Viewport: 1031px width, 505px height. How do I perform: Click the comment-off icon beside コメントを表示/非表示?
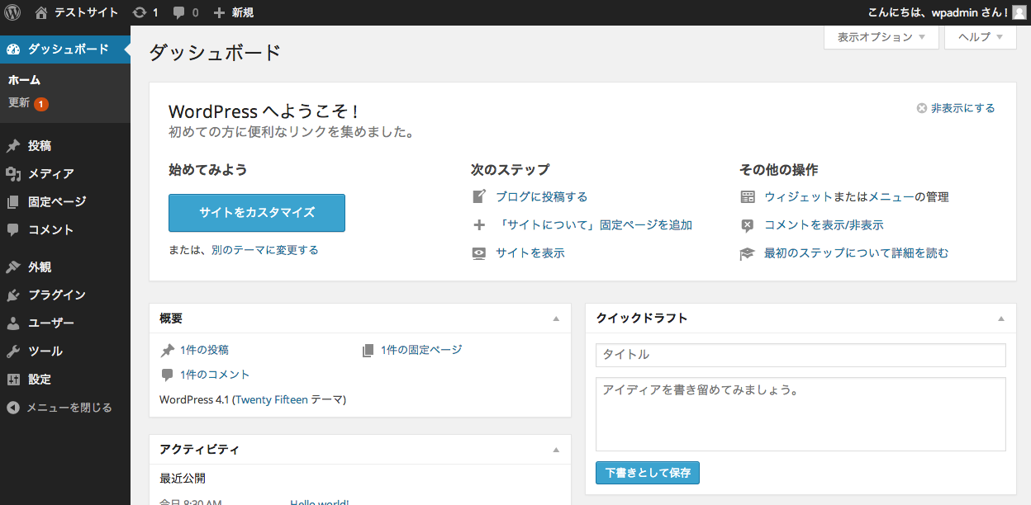pos(748,224)
